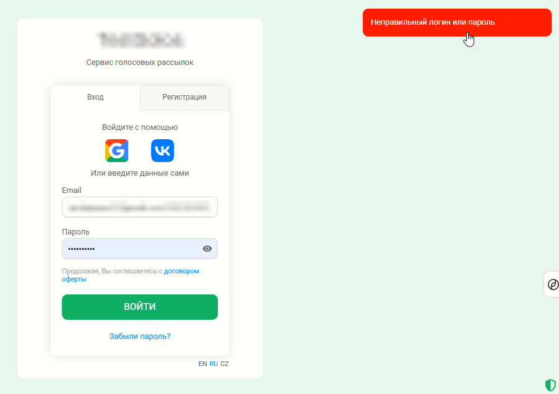Select the Вход tab

point(95,98)
